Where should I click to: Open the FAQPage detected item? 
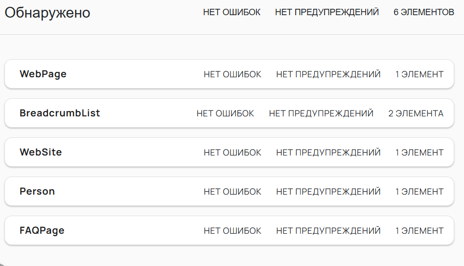click(x=127, y=231)
